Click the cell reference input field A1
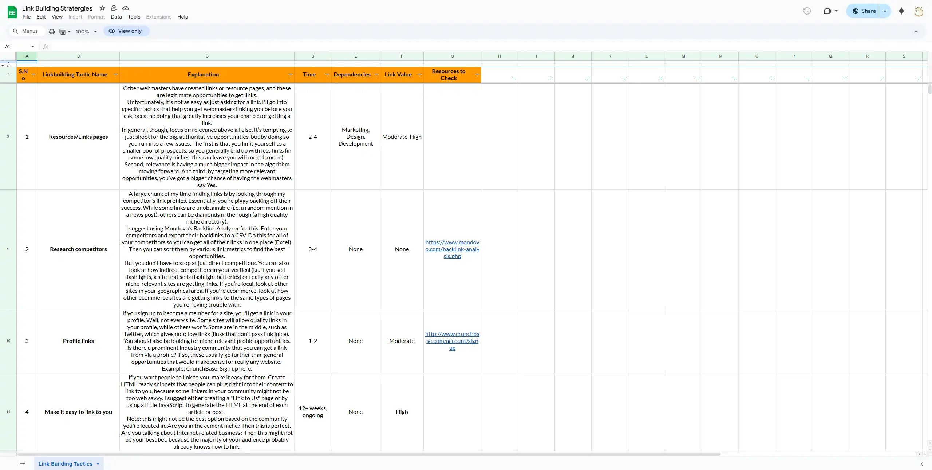This screenshot has height=470, width=932. click(16, 46)
